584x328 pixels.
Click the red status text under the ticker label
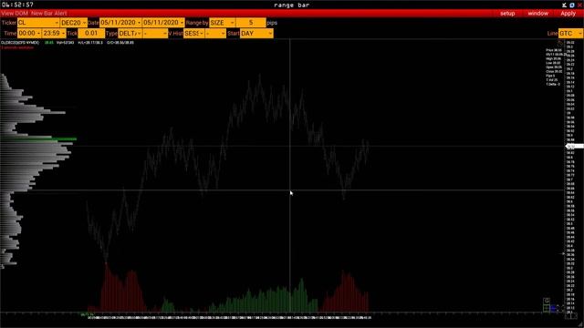pyautogui.click(x=17, y=47)
